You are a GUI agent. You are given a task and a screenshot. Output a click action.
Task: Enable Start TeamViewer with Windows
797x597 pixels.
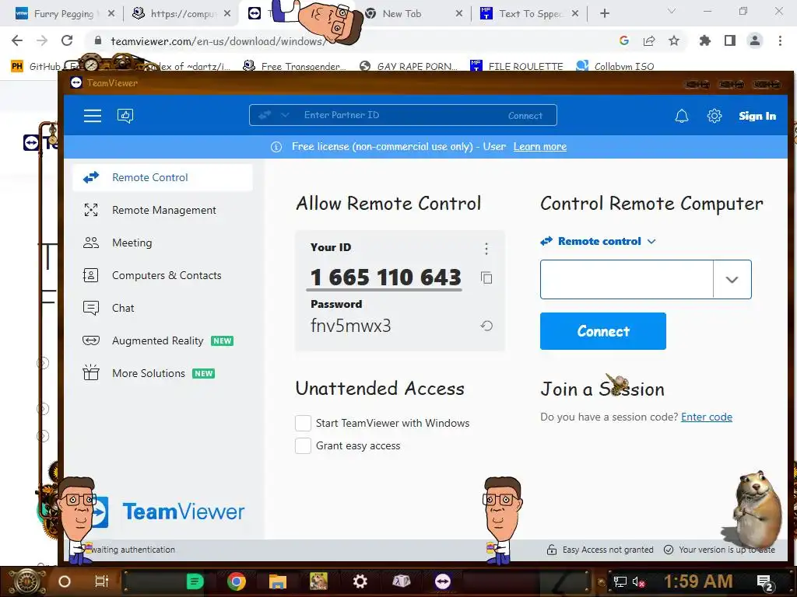[303, 423]
